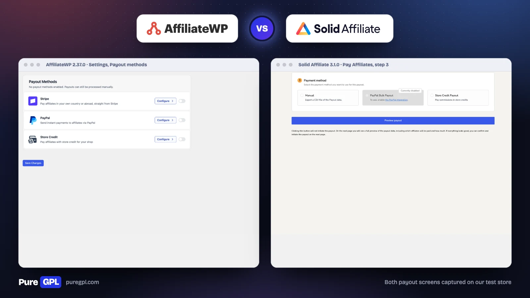This screenshot has height=298, width=530.
Task: Click the AffiliateWP logo in the header
Action: [x=187, y=28]
